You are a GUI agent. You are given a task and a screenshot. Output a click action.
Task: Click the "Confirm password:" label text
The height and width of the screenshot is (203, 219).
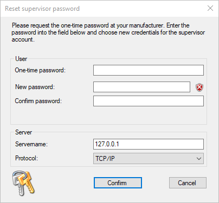coord(38,101)
